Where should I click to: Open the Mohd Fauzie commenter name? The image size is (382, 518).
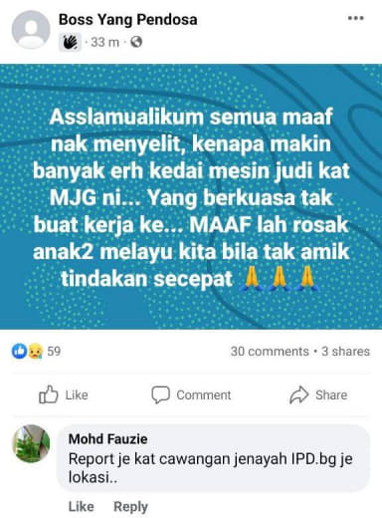click(108, 439)
